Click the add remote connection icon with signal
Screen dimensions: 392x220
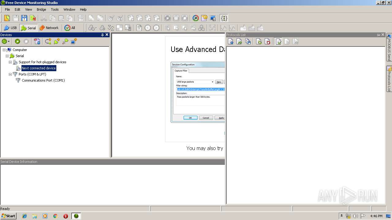65,41
